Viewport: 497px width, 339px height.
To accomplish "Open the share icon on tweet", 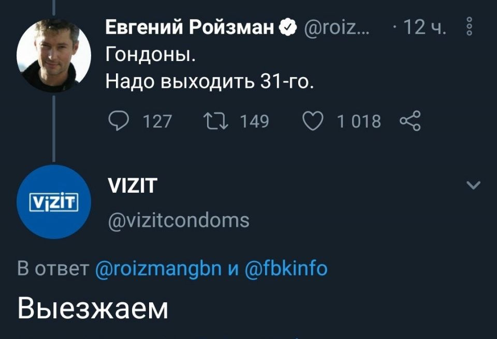I will (410, 121).
